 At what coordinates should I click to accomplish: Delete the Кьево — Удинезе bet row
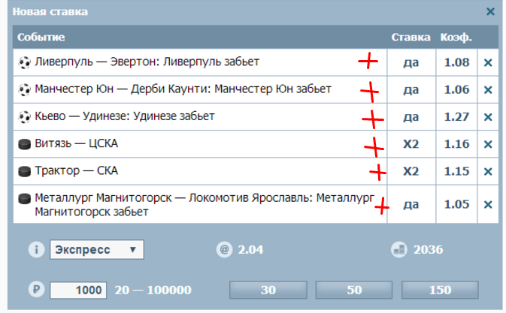click(x=487, y=117)
